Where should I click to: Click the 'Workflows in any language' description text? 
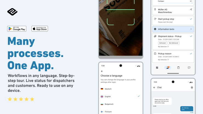click(x=41, y=83)
